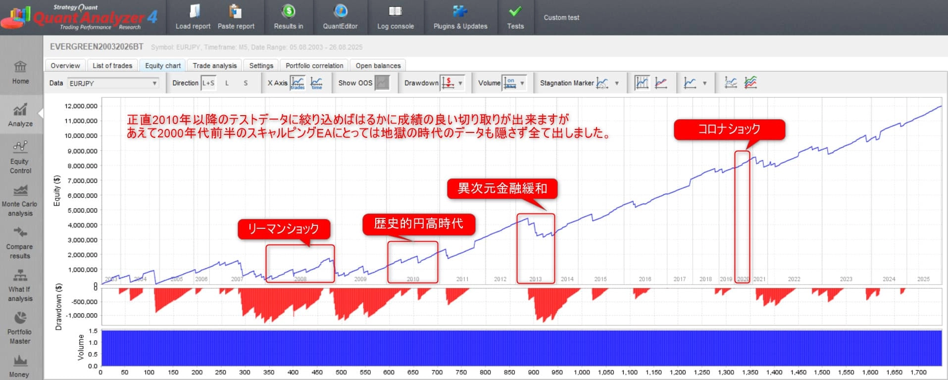Click the Tests checkmark icon
Viewport: 948px width, 380px height.
515,11
